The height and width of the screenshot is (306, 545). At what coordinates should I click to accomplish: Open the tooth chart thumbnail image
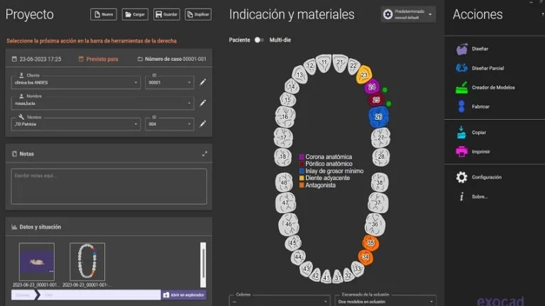pyautogui.click(x=87, y=261)
